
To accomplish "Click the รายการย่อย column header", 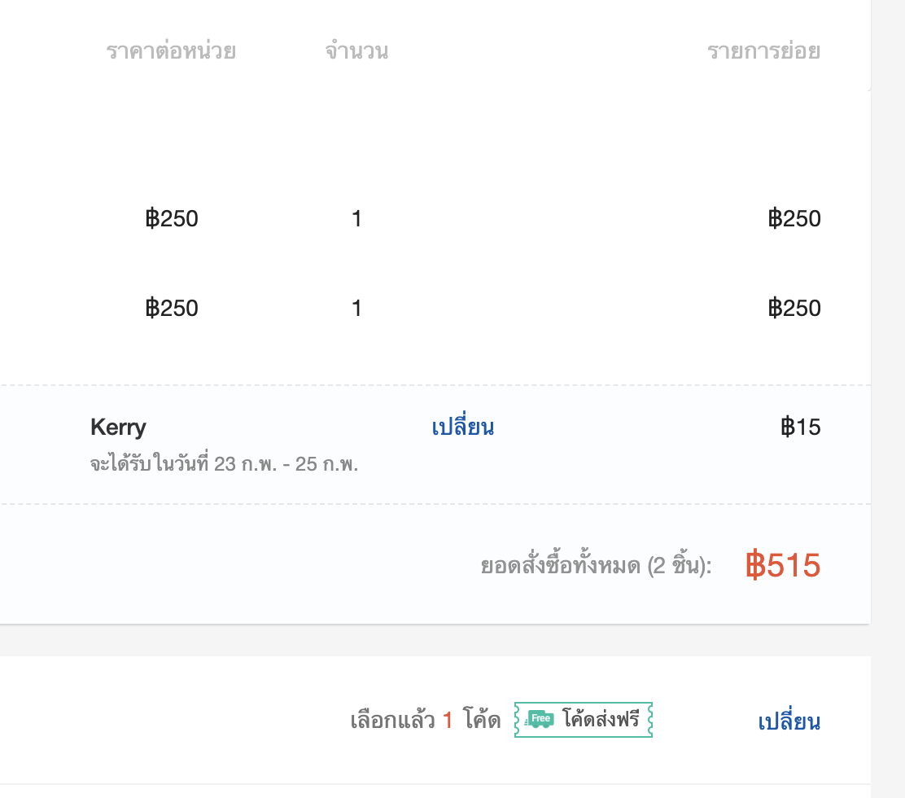I will coord(764,51).
